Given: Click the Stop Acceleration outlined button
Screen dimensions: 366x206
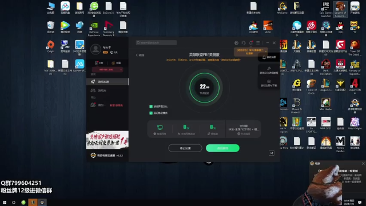Looking at the screenshot, I should (185, 148).
